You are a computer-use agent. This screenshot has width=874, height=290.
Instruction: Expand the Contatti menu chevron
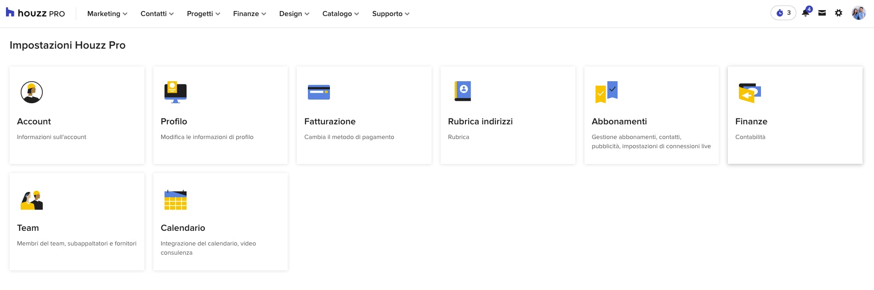(x=171, y=14)
